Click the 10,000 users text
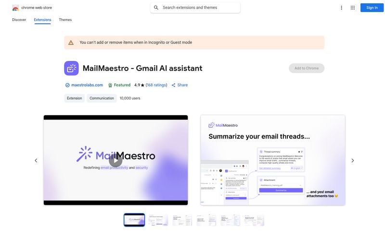This screenshot has width=385, height=238. pyautogui.click(x=130, y=98)
